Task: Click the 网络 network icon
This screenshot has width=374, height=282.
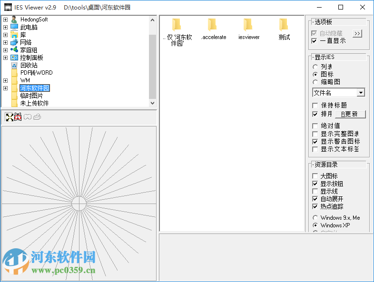Action: [14, 42]
